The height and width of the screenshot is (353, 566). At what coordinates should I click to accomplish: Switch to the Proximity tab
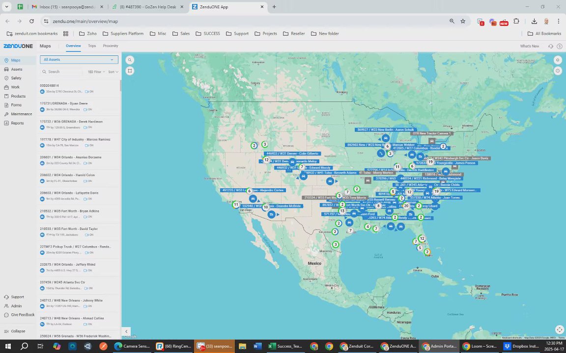pos(111,46)
